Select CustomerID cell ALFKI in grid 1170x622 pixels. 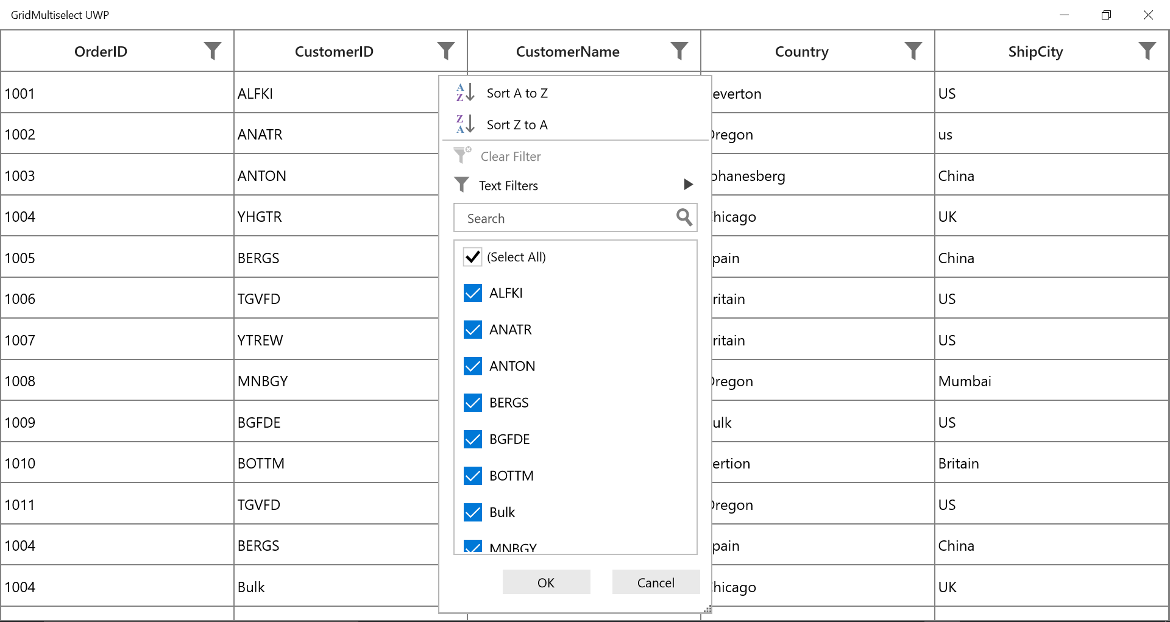tap(336, 93)
